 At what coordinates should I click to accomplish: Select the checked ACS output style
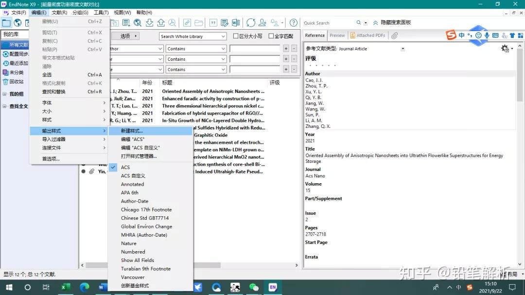coord(125,167)
